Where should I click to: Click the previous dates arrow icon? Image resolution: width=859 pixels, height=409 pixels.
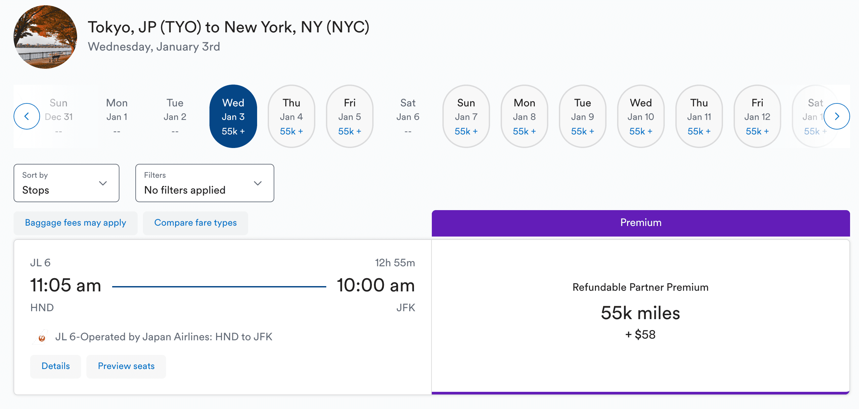(x=27, y=116)
